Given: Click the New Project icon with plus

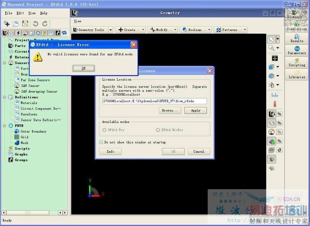Looking at the screenshot, I should click(x=7, y=24).
